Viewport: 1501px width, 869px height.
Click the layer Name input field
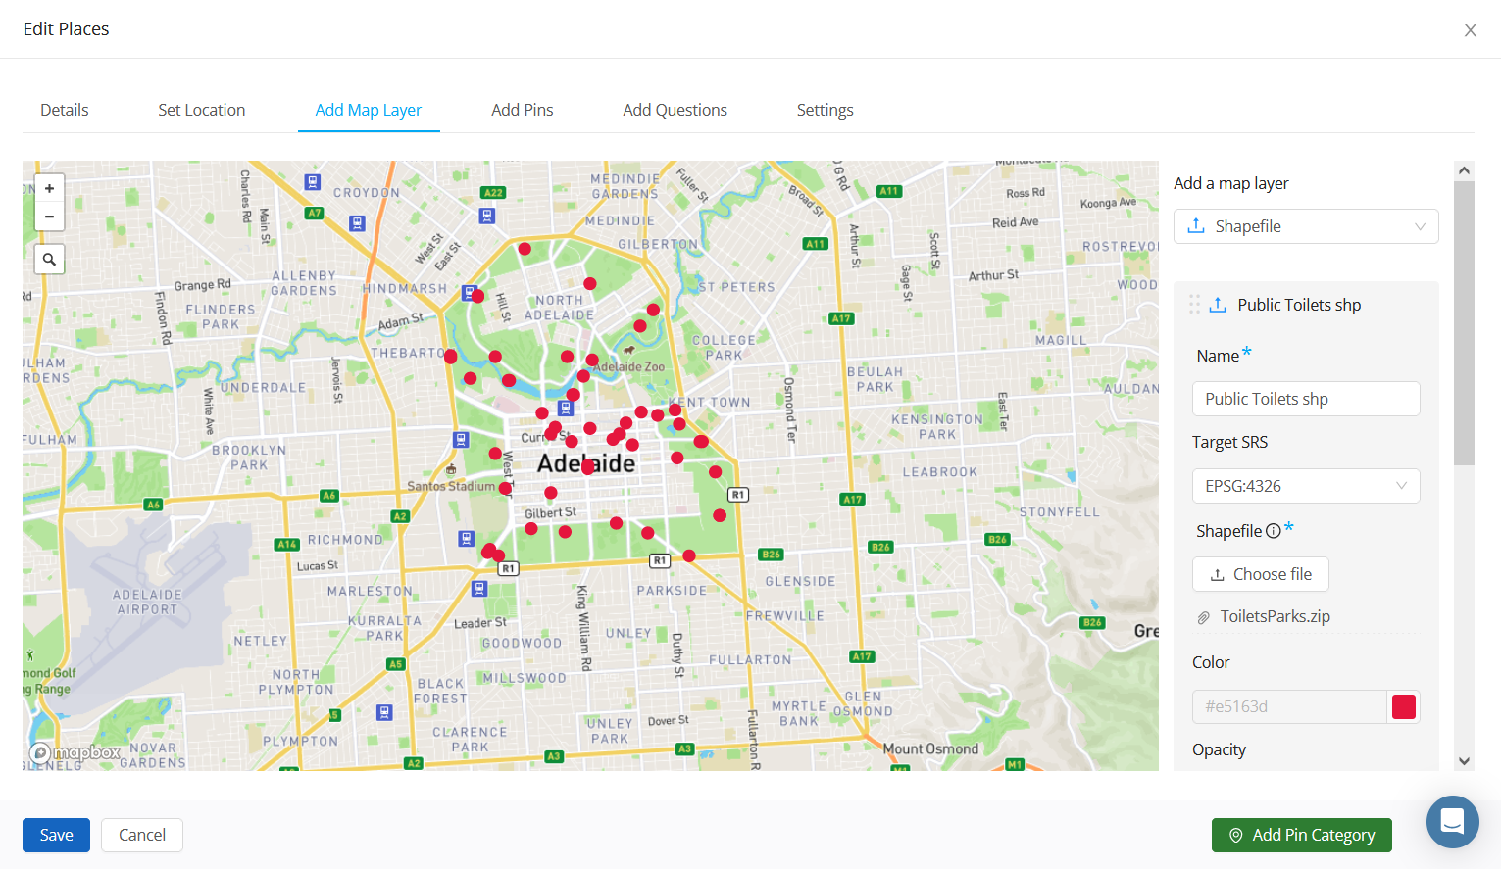click(1306, 399)
